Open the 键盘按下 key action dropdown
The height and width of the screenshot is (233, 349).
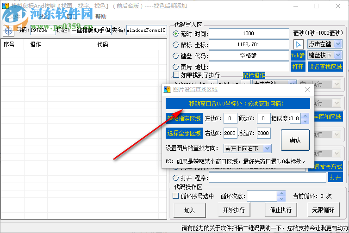click(338, 55)
